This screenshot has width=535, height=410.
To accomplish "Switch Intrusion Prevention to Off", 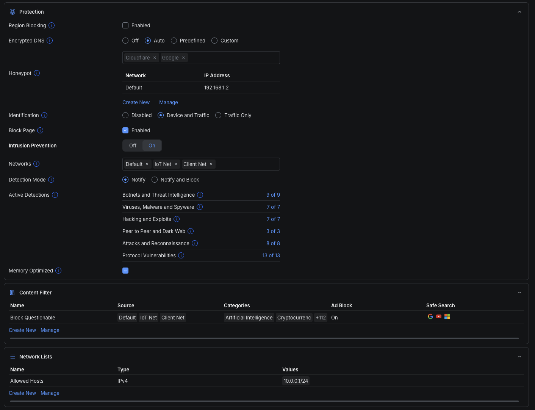I will (132, 146).
